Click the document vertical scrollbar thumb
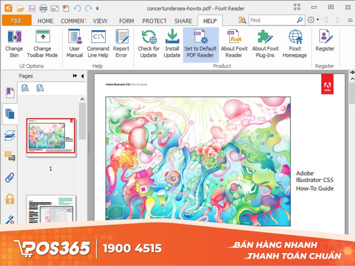Image resolution: width=355 pixels, height=266 pixels. [x=352, y=93]
